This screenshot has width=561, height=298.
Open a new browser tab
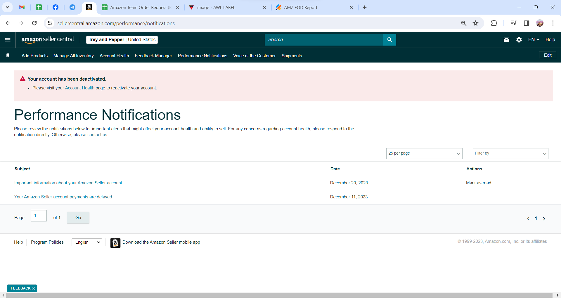click(365, 7)
